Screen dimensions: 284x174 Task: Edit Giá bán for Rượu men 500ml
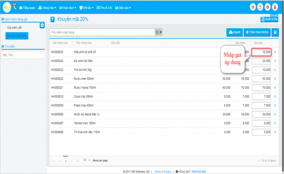click(261, 79)
